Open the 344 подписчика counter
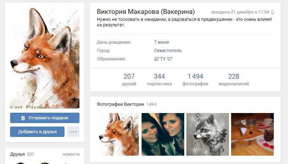This screenshot has width=288, height=164. point(159,80)
